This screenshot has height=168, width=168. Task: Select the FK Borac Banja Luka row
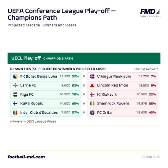46,76
